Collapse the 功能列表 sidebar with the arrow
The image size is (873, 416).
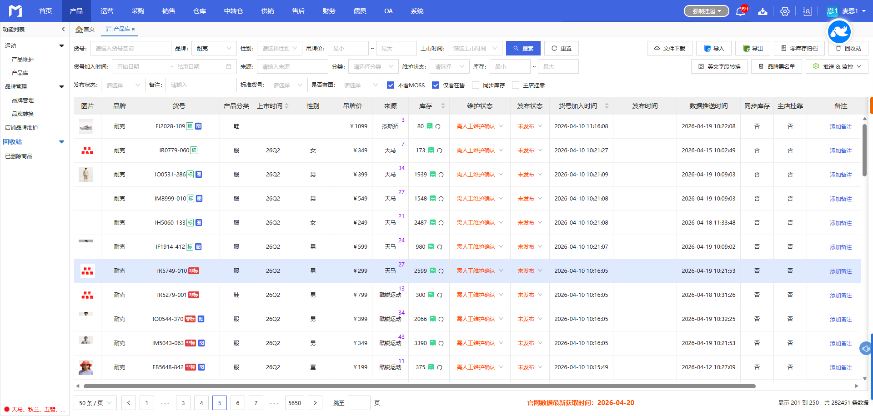tap(63, 29)
